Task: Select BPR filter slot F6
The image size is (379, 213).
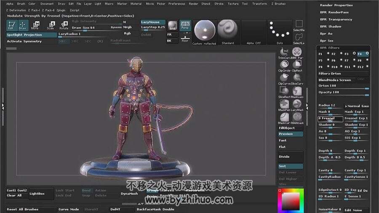Action: point(337,60)
